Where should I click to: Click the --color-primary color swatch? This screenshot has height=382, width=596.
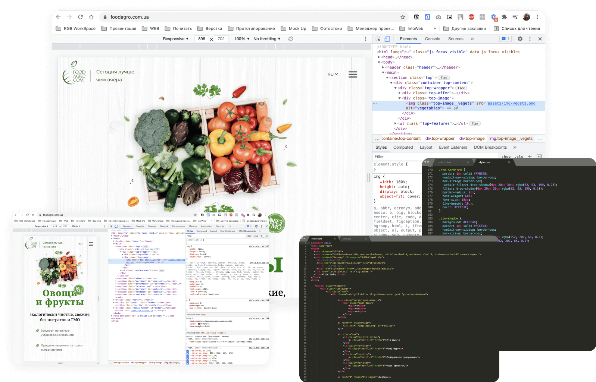211,353
